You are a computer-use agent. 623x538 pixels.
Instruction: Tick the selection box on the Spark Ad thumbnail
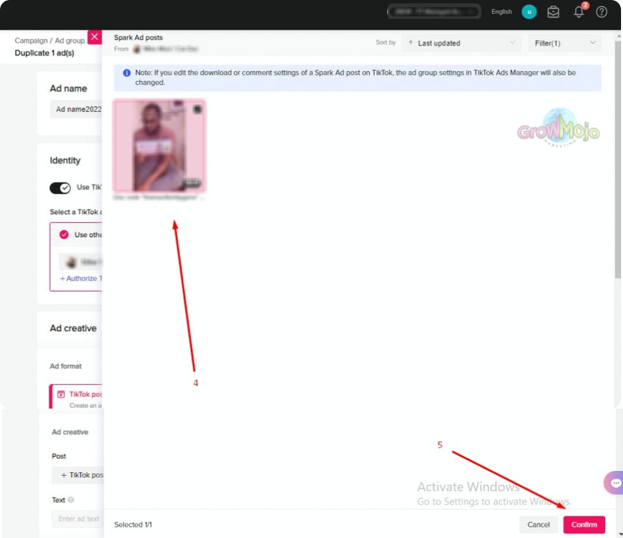tap(197, 109)
